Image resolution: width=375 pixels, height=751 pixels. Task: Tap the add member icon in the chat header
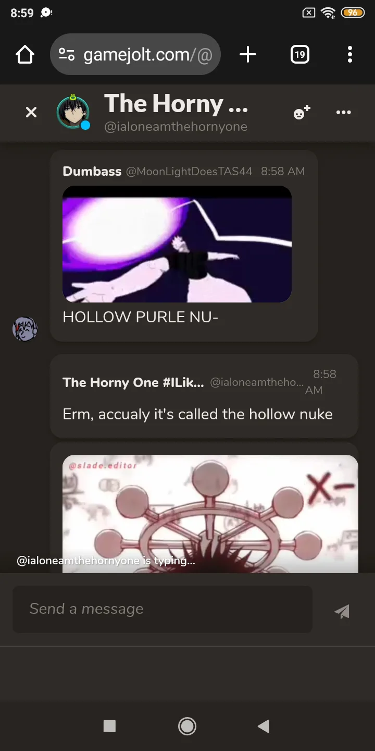coord(302,112)
